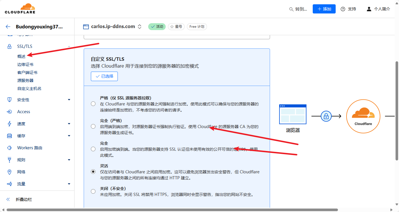Viewport: 399px width, 212px height.
Task: Click the vertical page scrollbar
Action: [x=397, y=111]
